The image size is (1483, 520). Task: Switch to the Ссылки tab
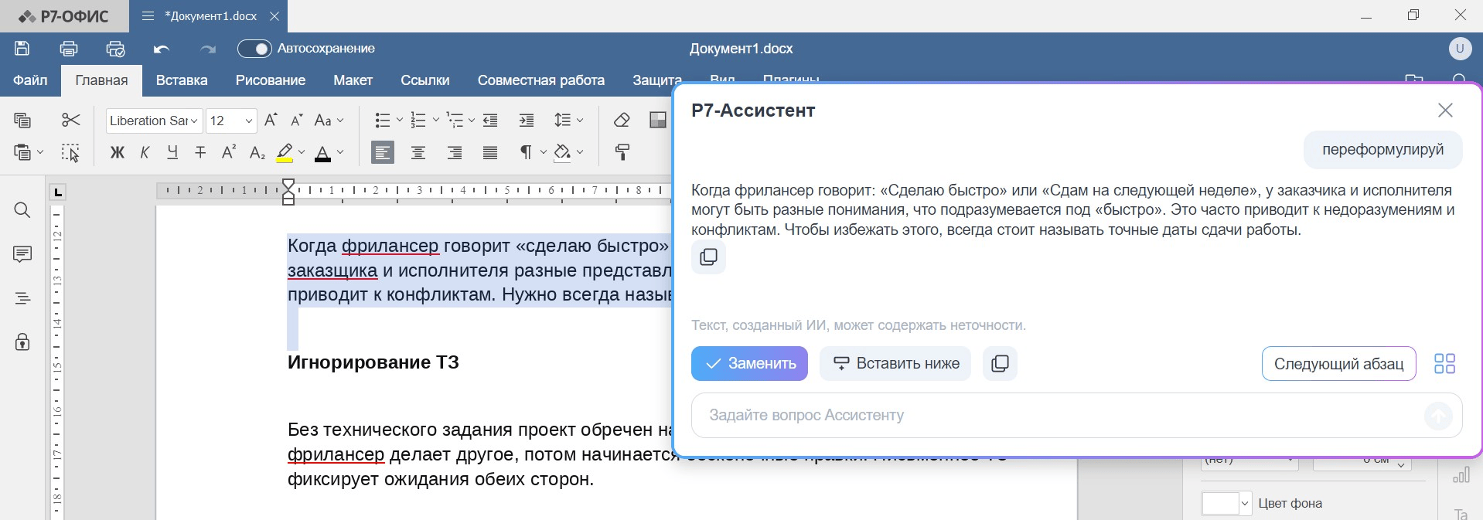[425, 80]
